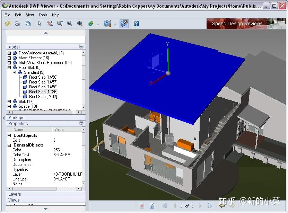This screenshot has height=213, width=288.
Task: Choose the Zoom Rectangle tool
Action: (x=69, y=24)
